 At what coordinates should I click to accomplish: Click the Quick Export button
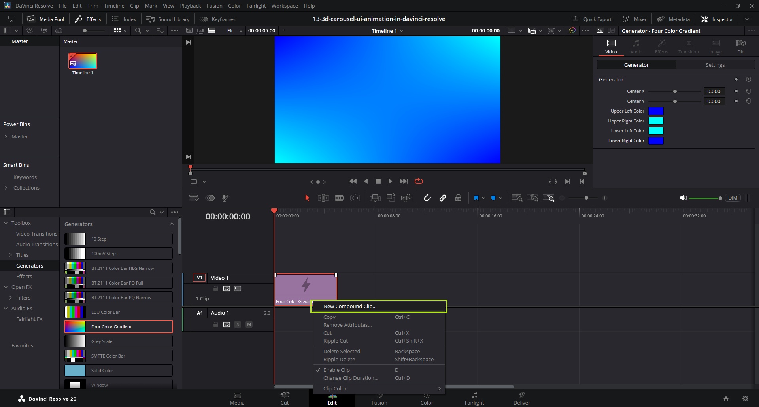(592, 19)
